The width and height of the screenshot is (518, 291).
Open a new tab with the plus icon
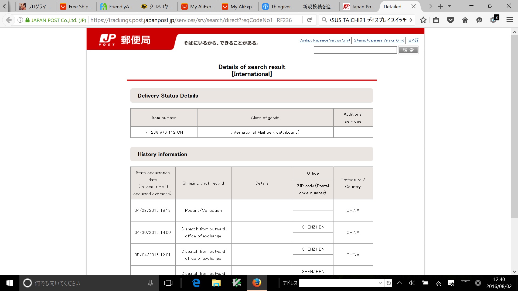(x=440, y=6)
